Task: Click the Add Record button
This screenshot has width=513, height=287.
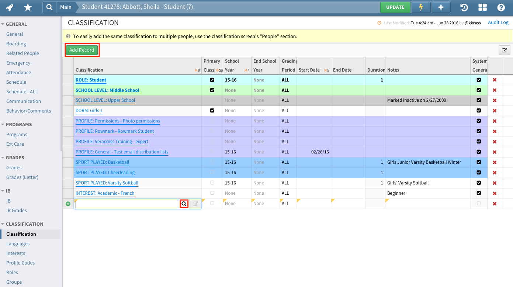Action: coord(82,50)
